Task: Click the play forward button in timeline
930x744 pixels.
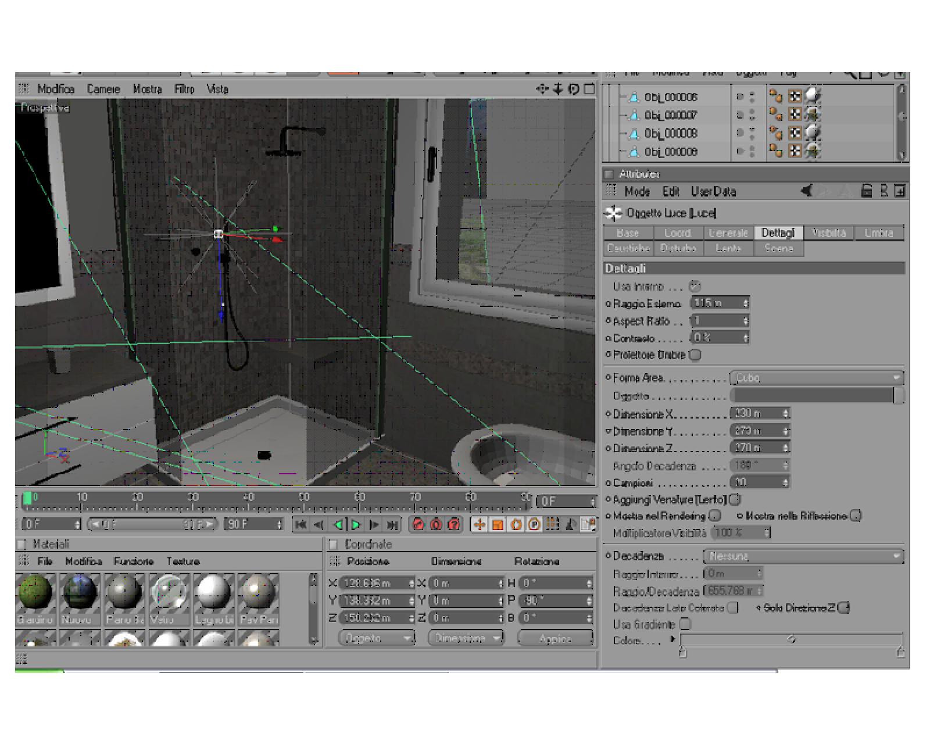Action: 356,525
